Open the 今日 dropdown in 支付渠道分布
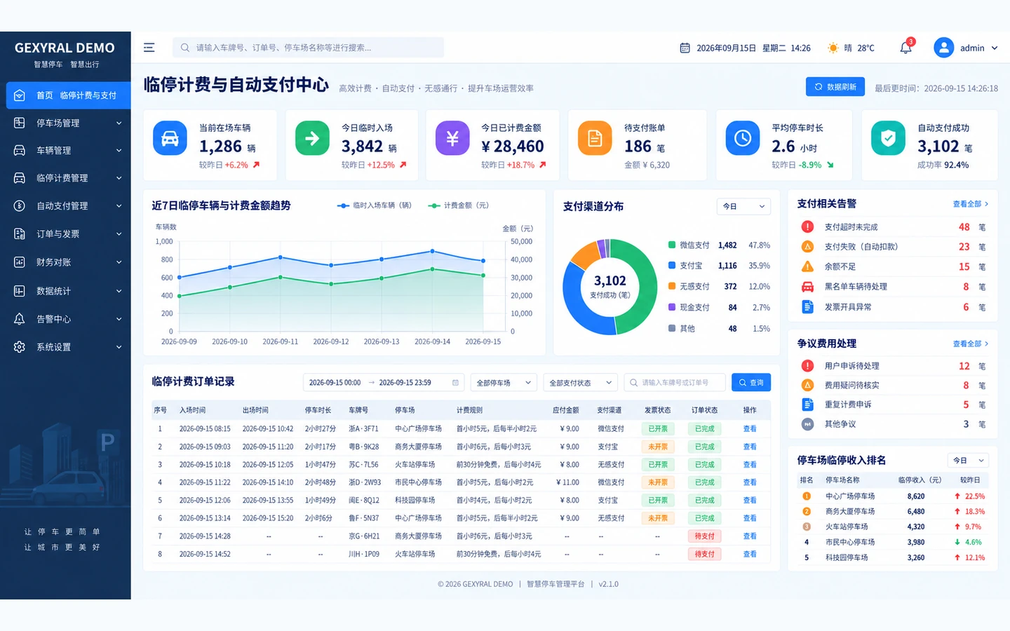The image size is (1010, 631). 743,206
